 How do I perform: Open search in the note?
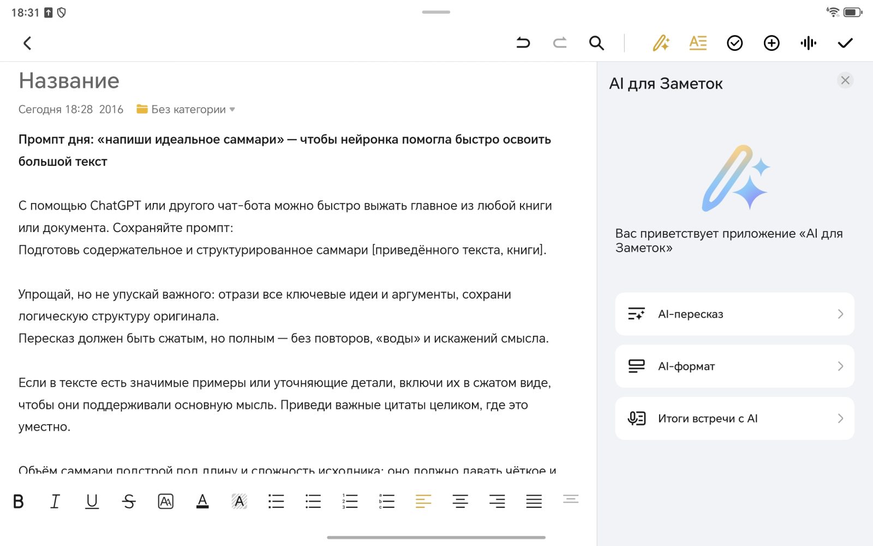tap(596, 43)
